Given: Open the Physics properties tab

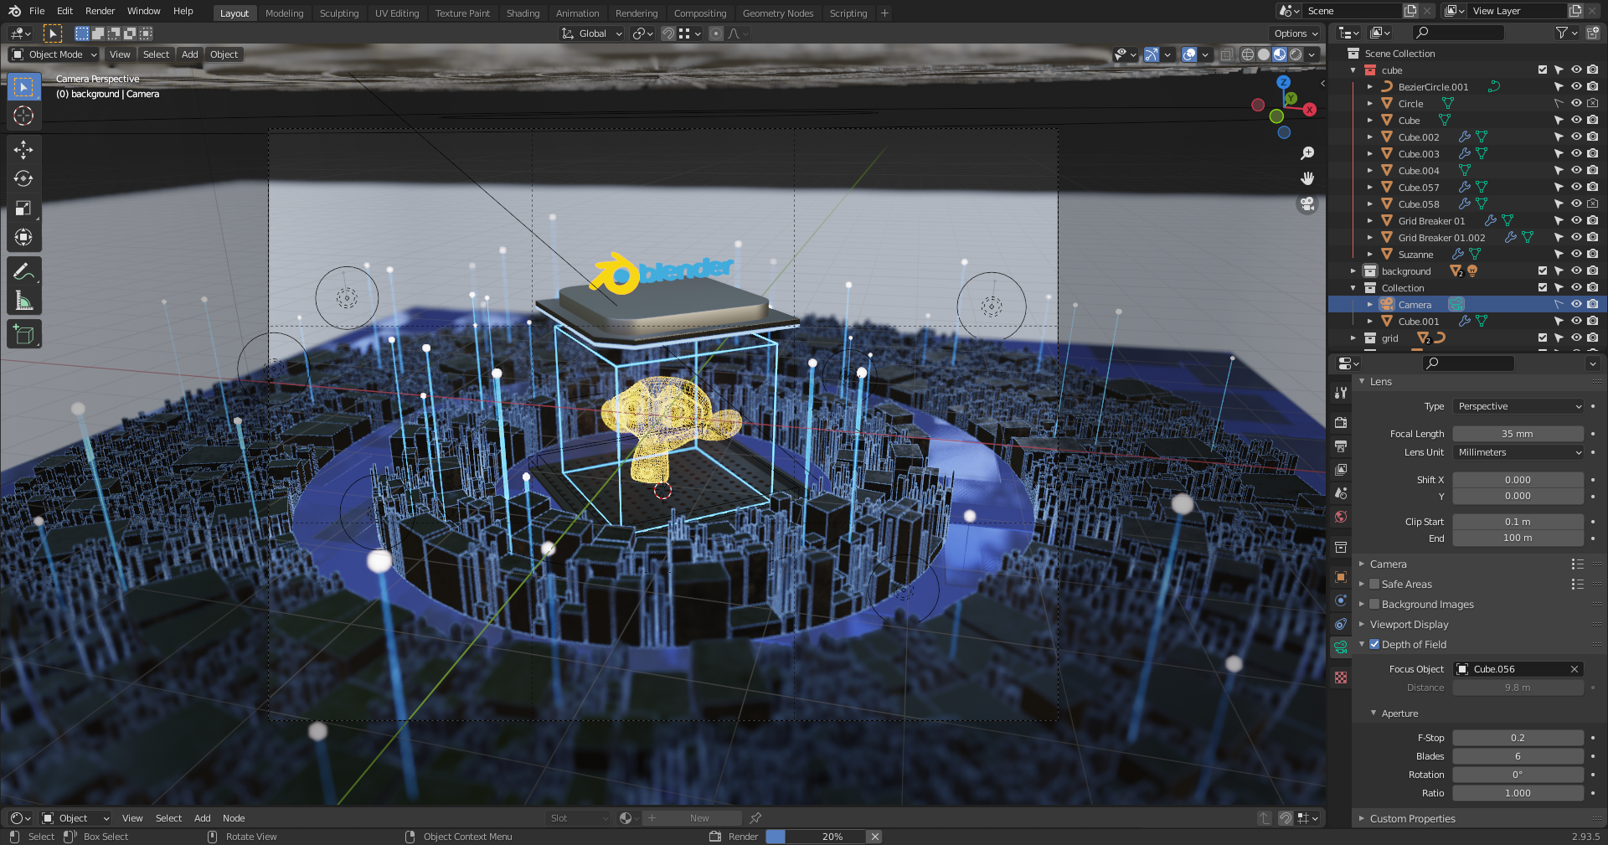Looking at the screenshot, I should coord(1341,600).
